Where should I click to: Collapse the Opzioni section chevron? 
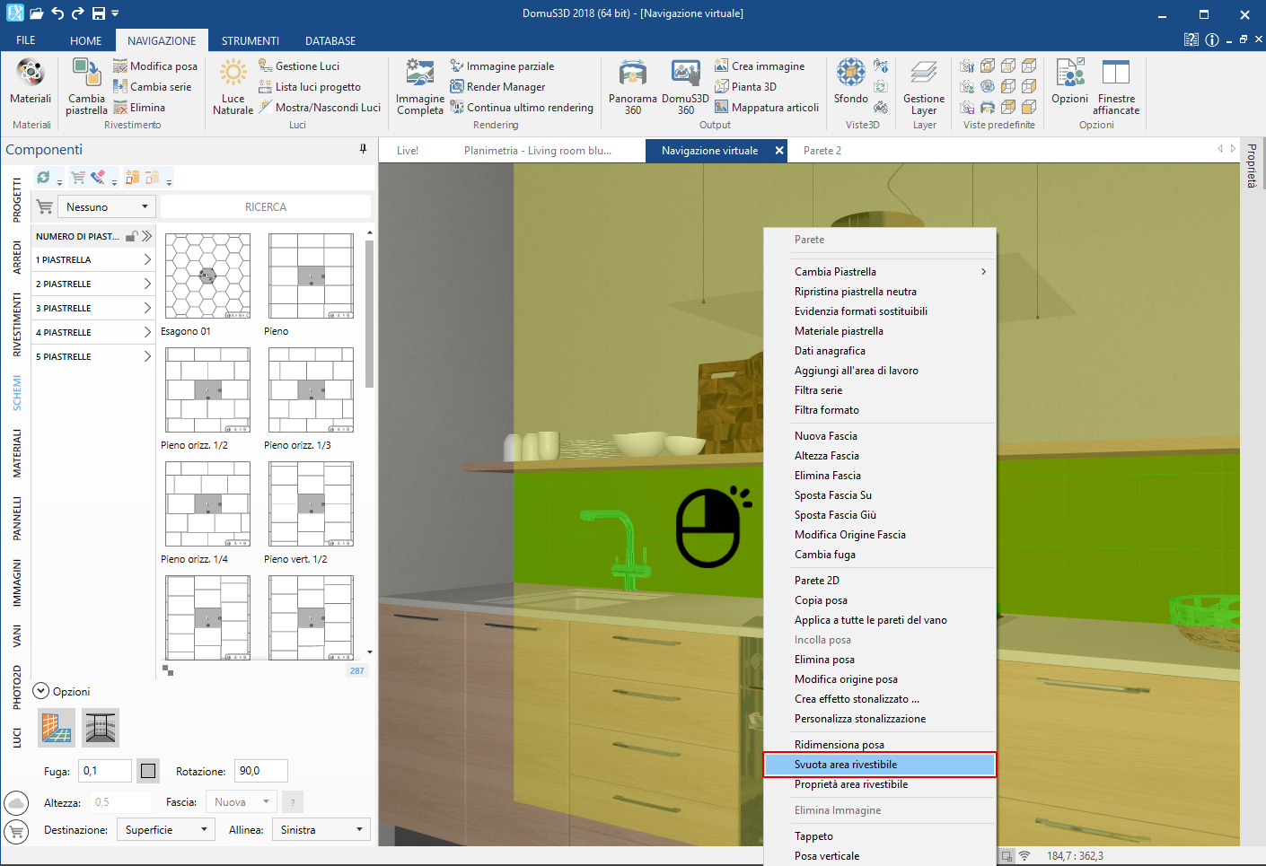point(41,691)
